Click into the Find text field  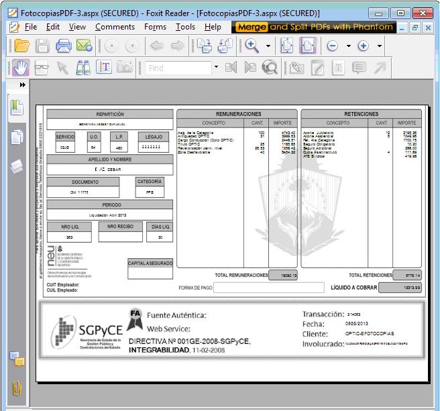(176, 68)
